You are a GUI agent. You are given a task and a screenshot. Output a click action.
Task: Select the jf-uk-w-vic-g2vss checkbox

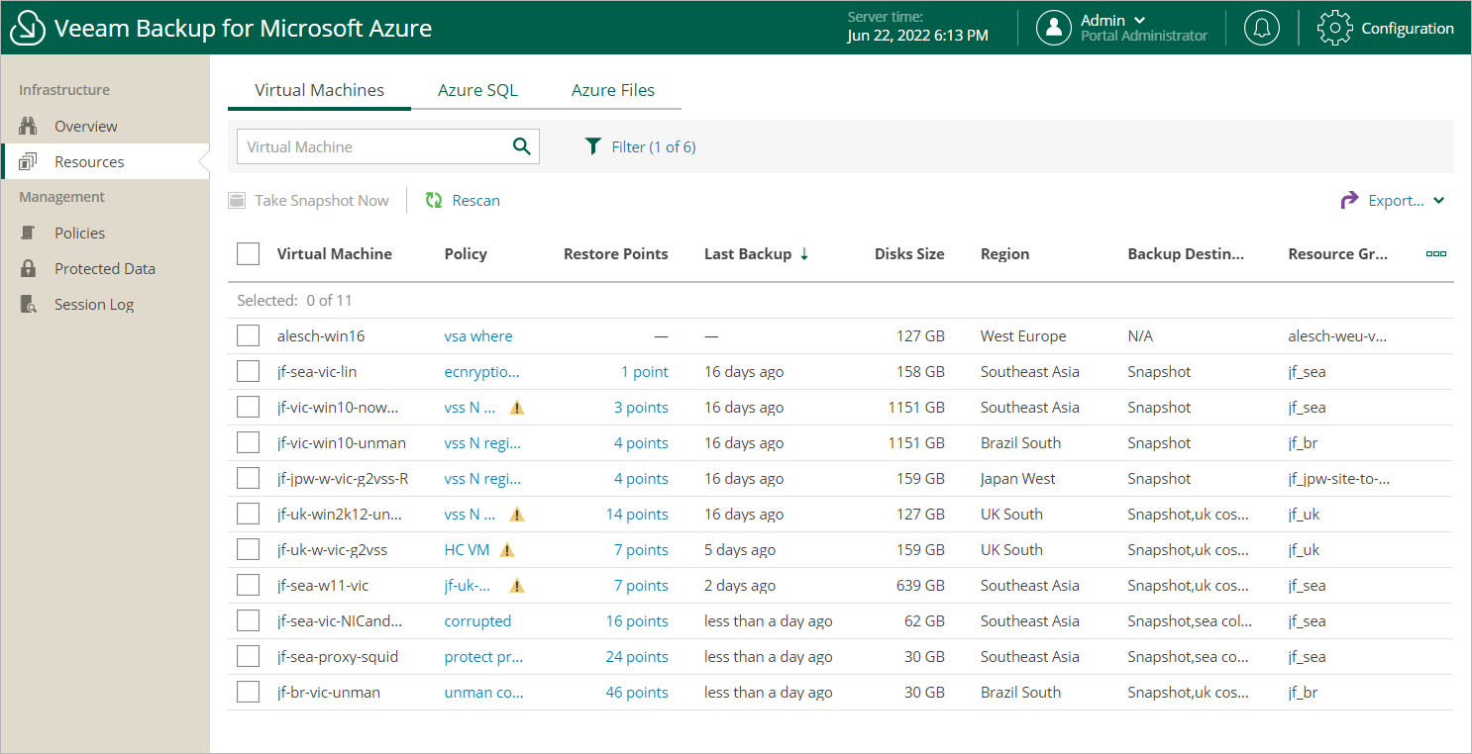[x=248, y=549]
